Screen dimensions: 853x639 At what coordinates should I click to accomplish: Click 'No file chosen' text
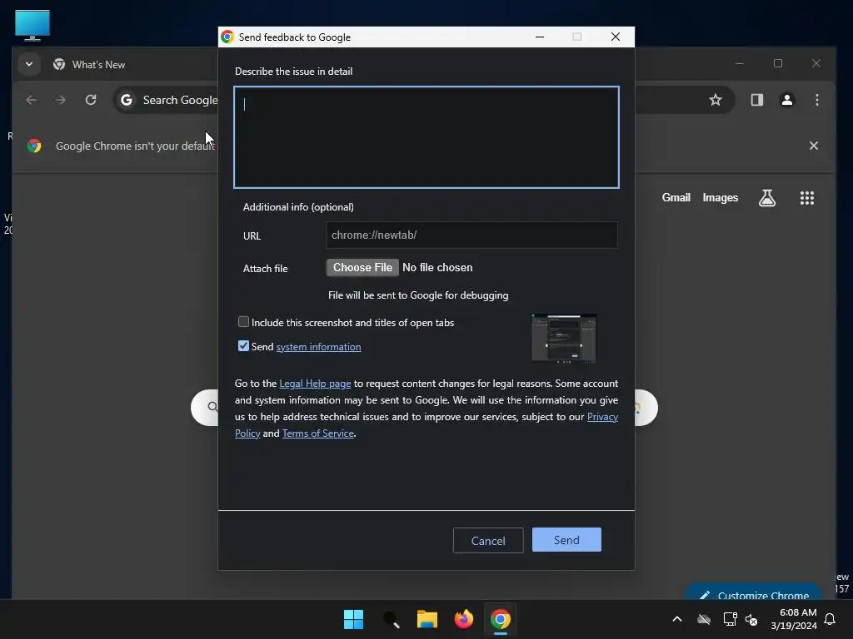437,267
